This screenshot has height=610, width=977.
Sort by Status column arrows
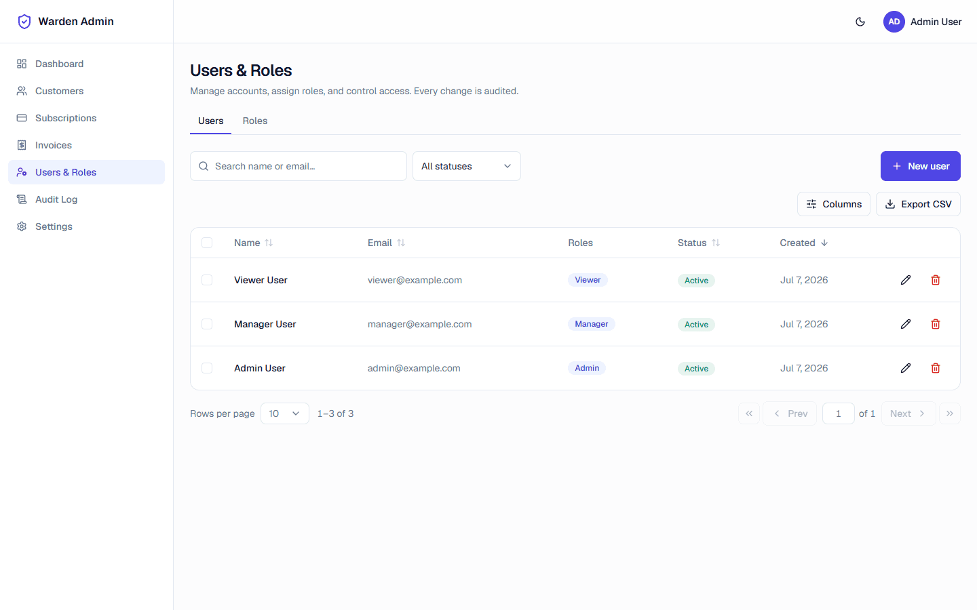pos(716,243)
